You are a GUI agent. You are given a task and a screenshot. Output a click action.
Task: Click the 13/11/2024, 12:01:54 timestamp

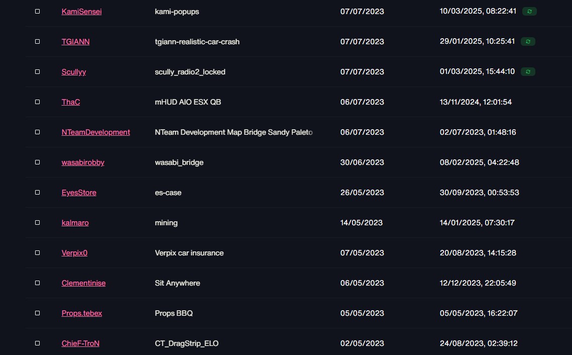coord(476,102)
